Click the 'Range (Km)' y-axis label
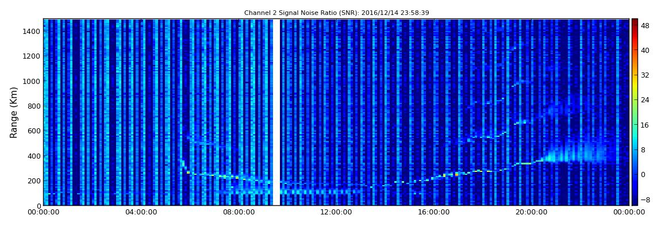The width and height of the screenshot is (661, 234). click(14, 113)
